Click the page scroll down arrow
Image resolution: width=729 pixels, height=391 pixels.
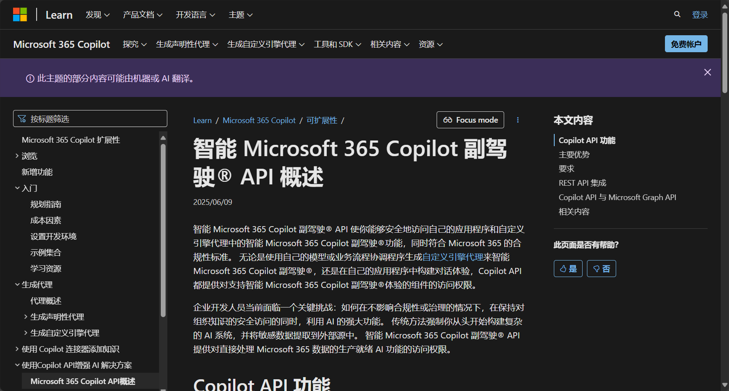point(725,385)
